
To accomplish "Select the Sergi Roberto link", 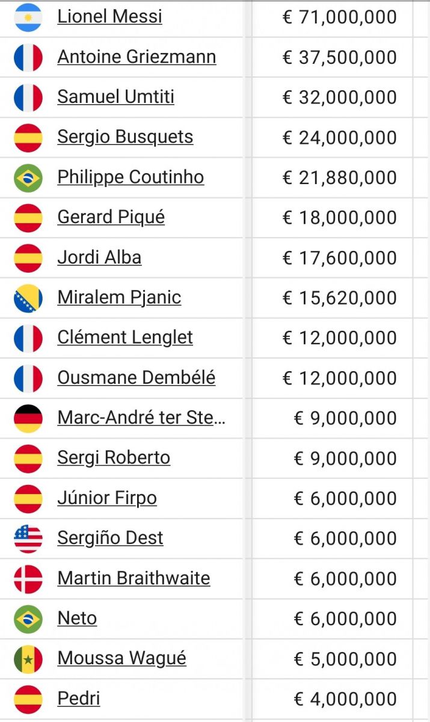I will 114,458.
